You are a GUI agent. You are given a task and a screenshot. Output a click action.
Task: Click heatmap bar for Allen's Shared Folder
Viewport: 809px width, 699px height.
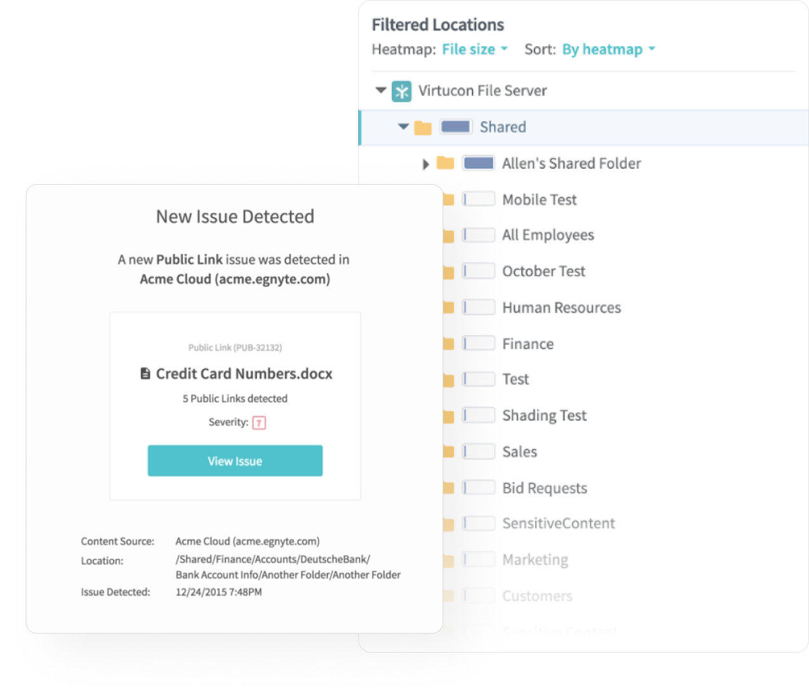(479, 164)
